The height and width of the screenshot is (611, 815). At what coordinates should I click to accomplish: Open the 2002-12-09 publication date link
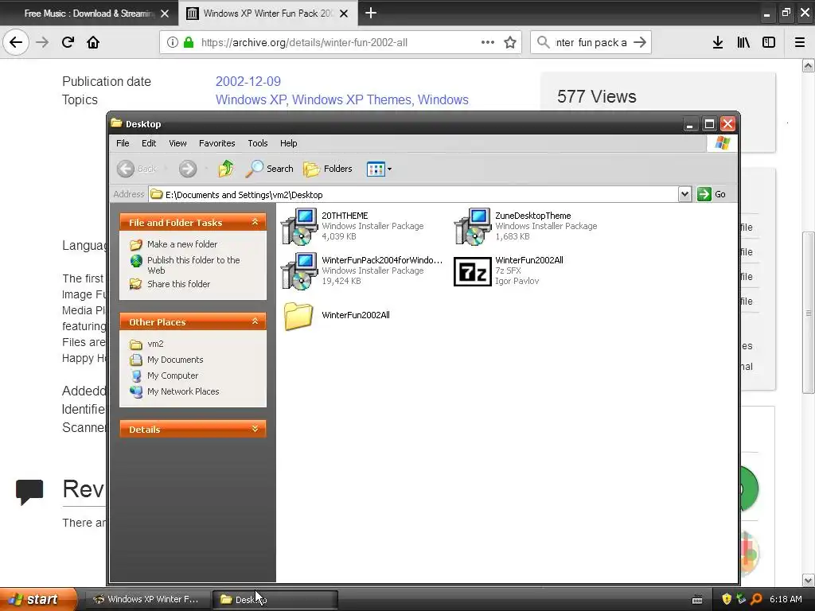(x=248, y=82)
